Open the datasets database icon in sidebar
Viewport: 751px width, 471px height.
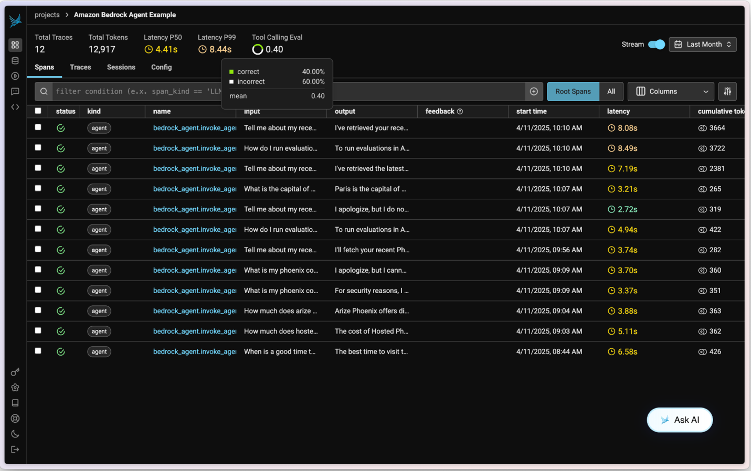pyautogui.click(x=15, y=61)
